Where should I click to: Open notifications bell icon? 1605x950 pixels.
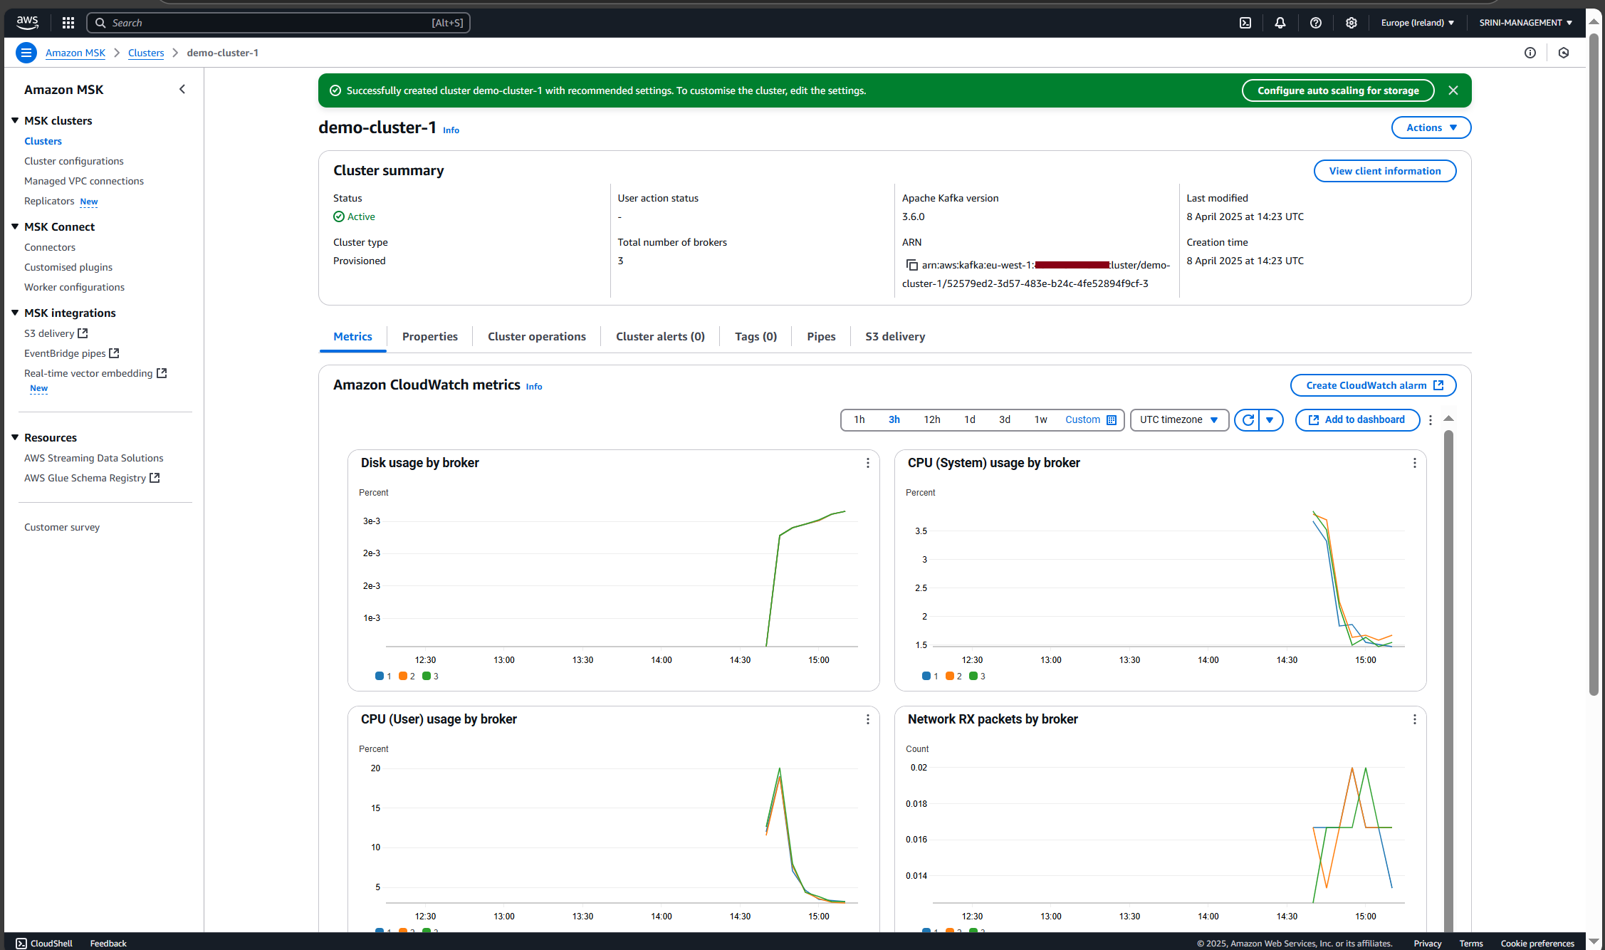1280,23
